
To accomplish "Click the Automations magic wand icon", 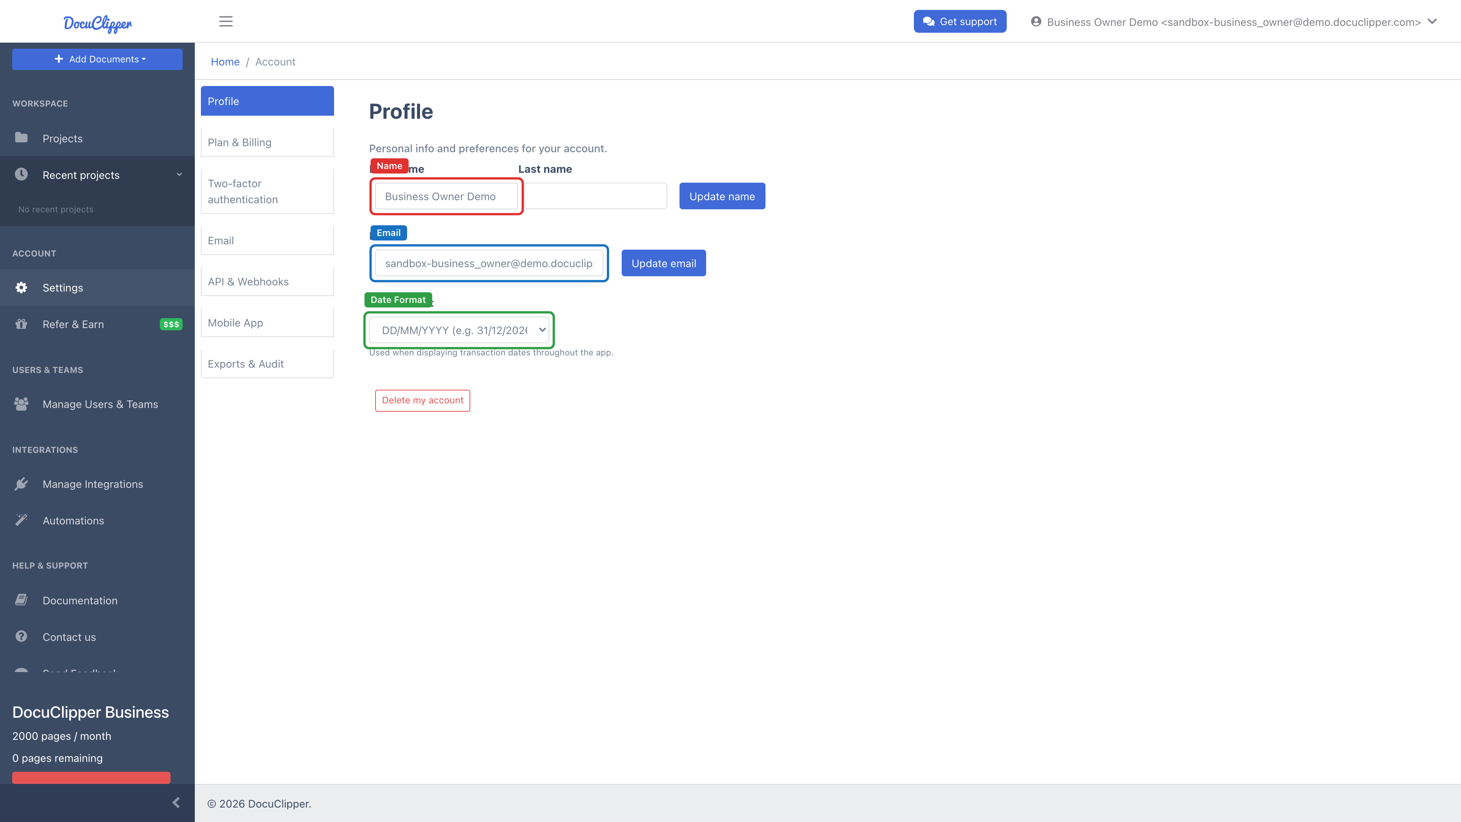I will 22,520.
